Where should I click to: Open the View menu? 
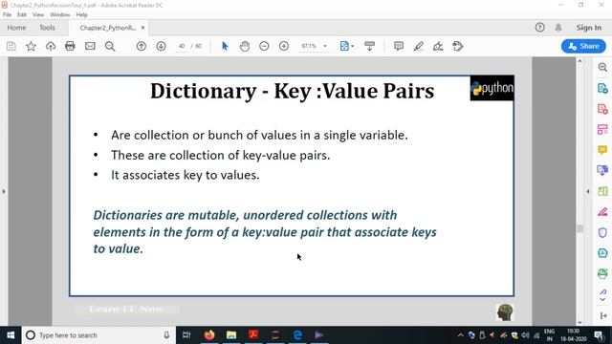point(38,15)
